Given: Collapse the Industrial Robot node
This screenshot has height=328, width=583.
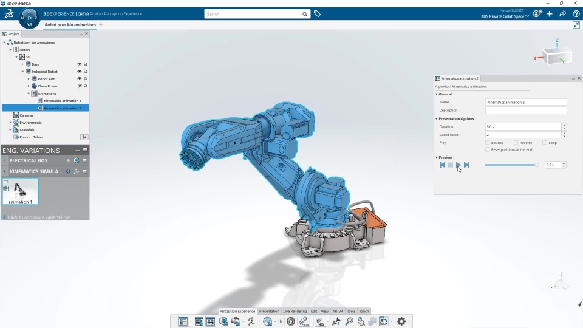Looking at the screenshot, I should [x=22, y=72].
